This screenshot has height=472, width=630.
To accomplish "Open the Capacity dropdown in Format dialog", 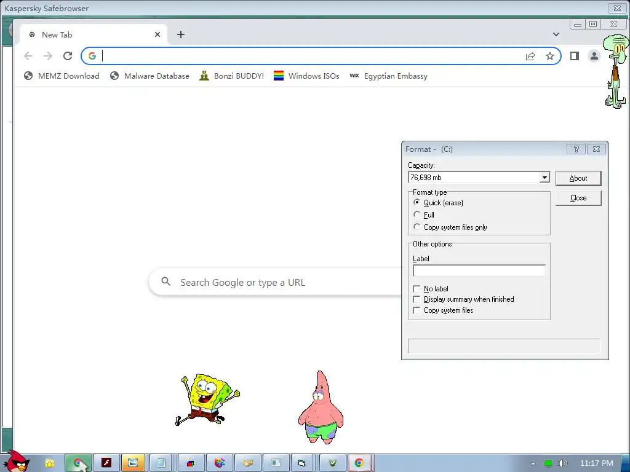I will (544, 178).
